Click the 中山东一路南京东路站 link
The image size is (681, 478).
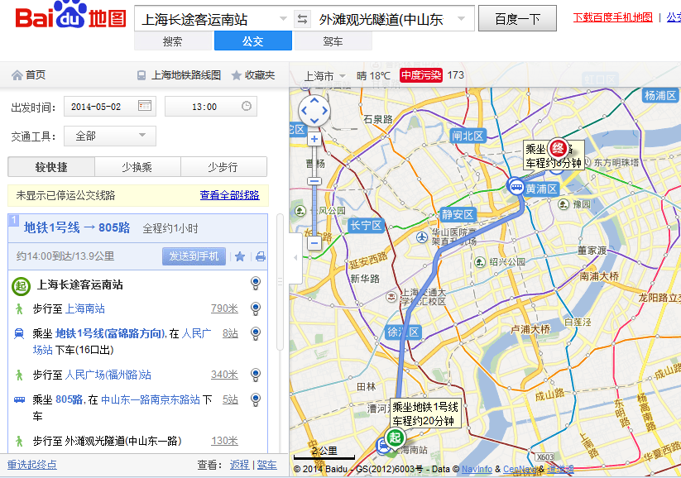click(x=151, y=399)
